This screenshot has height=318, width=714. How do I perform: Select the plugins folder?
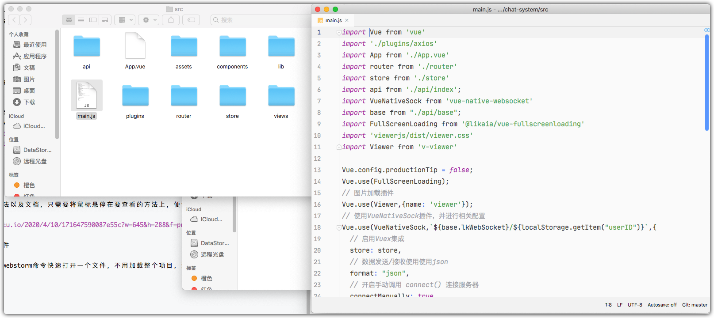point(135,101)
